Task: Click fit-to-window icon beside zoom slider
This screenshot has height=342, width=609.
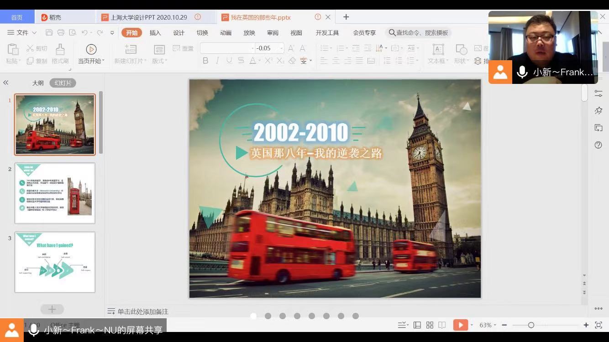Action: pyautogui.click(x=598, y=325)
